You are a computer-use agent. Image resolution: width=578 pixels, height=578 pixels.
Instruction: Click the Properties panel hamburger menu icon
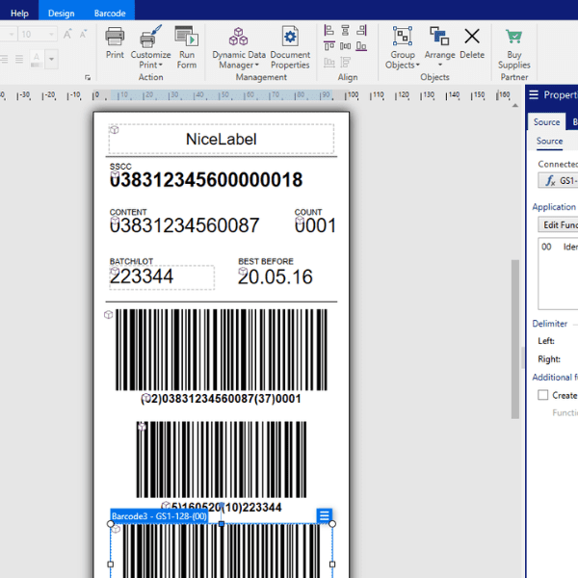(534, 95)
